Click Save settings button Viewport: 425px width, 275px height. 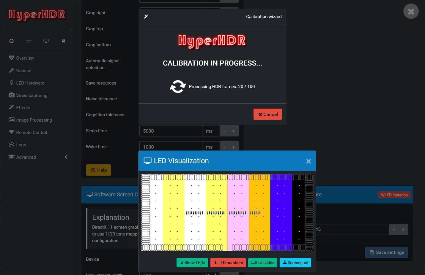click(x=386, y=252)
